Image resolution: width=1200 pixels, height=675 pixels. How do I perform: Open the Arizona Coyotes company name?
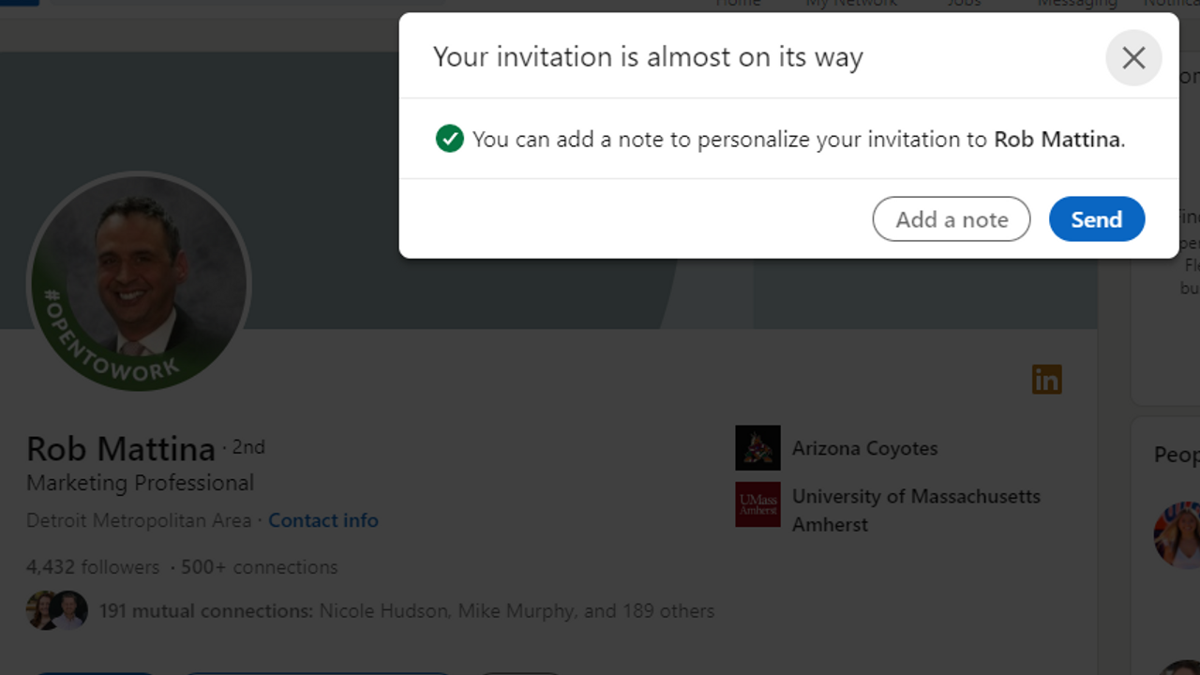864,448
